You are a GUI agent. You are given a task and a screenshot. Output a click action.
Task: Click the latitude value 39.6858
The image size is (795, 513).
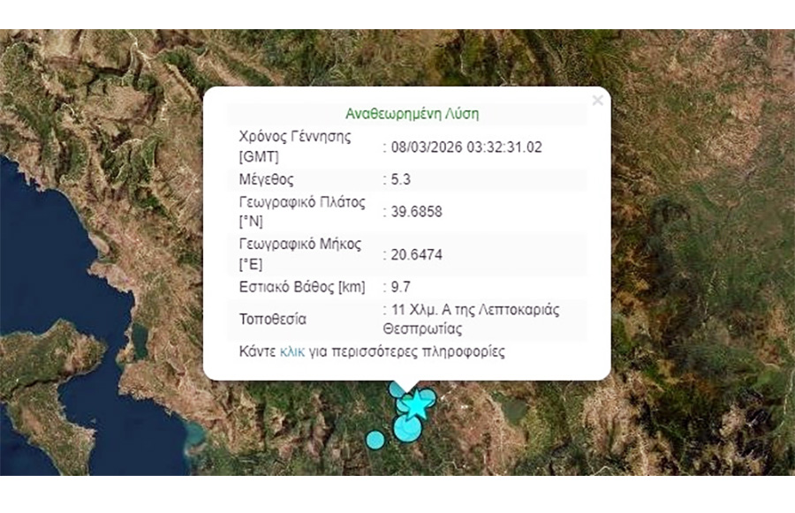[417, 212]
